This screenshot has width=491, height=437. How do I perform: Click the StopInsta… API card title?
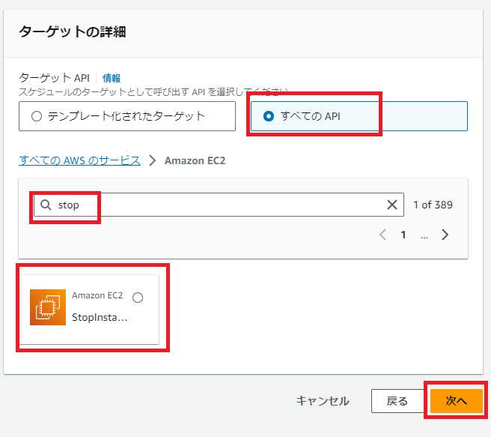point(100,317)
